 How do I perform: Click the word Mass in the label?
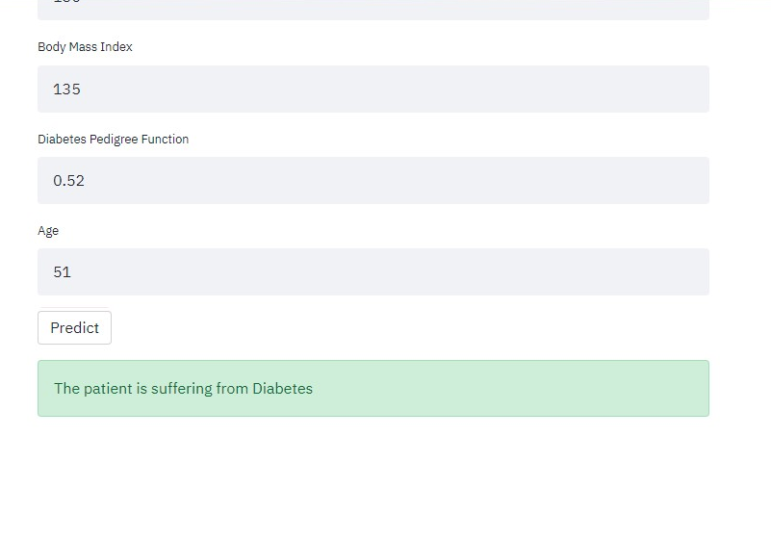point(83,47)
